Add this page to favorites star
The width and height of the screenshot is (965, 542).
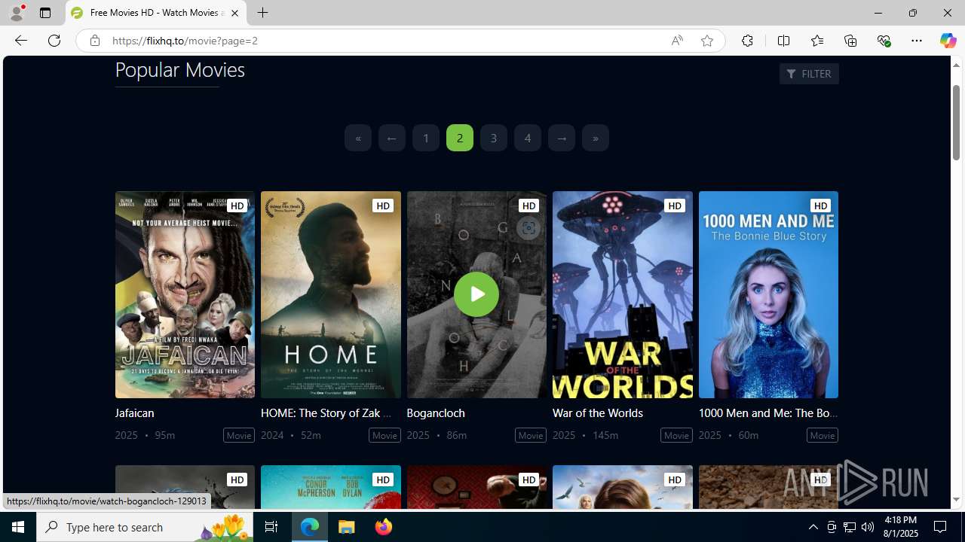point(707,41)
